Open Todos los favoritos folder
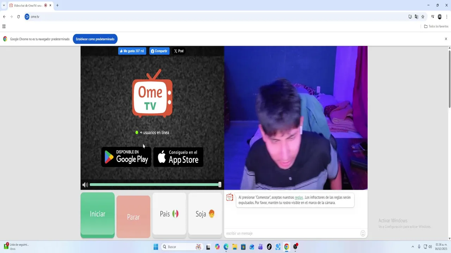The width and height of the screenshot is (451, 253). pyautogui.click(x=436, y=26)
